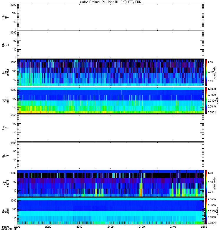The height and width of the screenshot is (235, 221).
Task: Click the 2040 time axis label
Action: pos(79,226)
